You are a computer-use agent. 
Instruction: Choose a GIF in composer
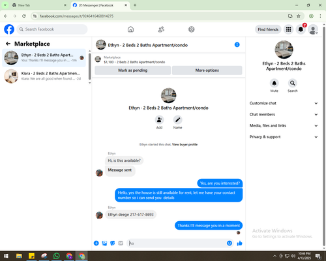click(x=121, y=243)
